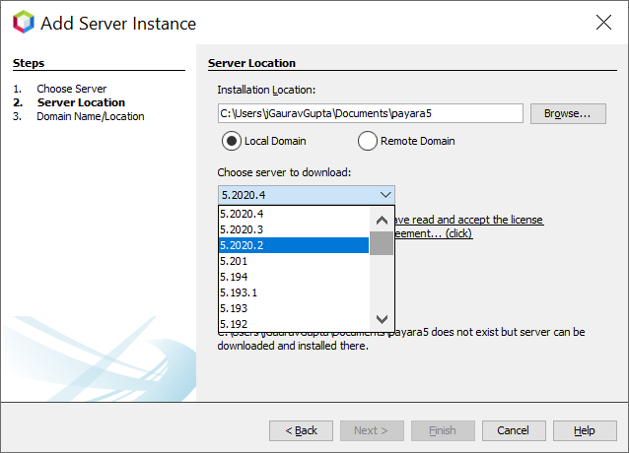Open Help for this wizard
Image resolution: width=629 pixels, height=453 pixels.
(585, 430)
